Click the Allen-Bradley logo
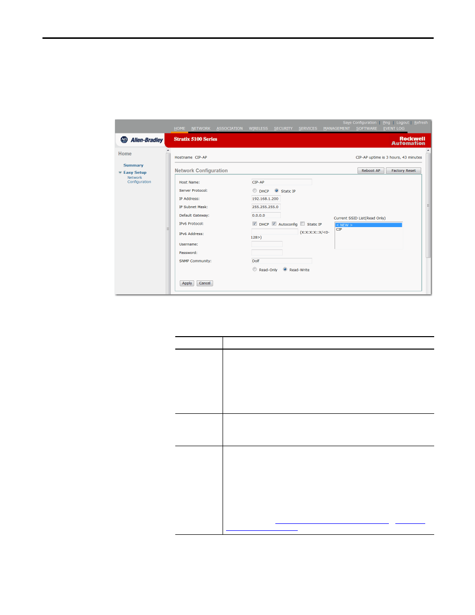 point(141,140)
